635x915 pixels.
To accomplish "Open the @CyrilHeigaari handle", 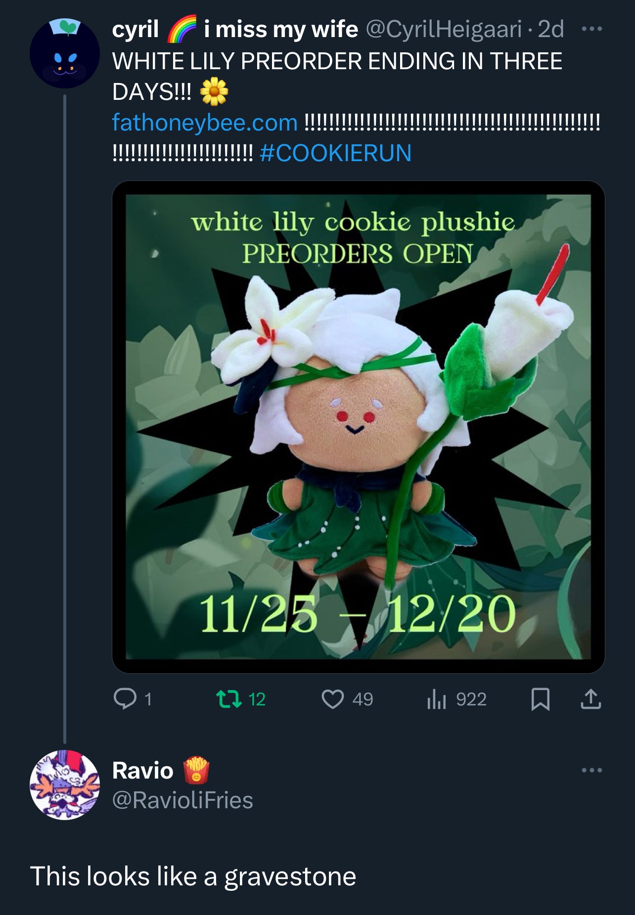I will 444,30.
